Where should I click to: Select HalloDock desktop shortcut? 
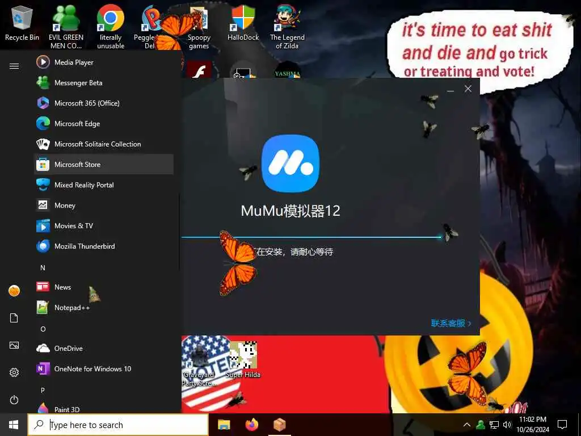click(243, 23)
